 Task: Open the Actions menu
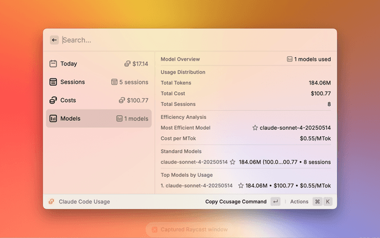[x=299, y=202]
